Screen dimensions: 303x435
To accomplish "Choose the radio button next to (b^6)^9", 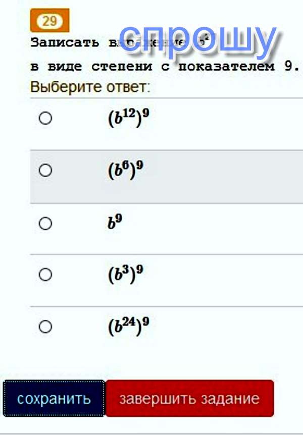I will point(45,171).
